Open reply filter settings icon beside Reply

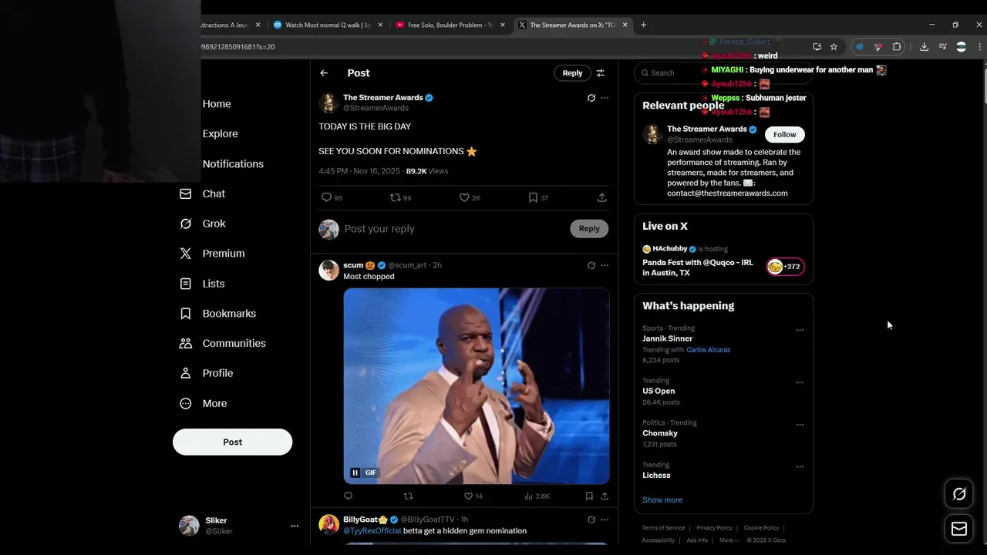point(601,73)
